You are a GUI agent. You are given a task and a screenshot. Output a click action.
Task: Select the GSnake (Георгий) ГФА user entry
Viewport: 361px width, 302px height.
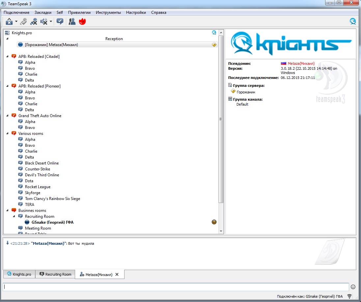point(52,222)
